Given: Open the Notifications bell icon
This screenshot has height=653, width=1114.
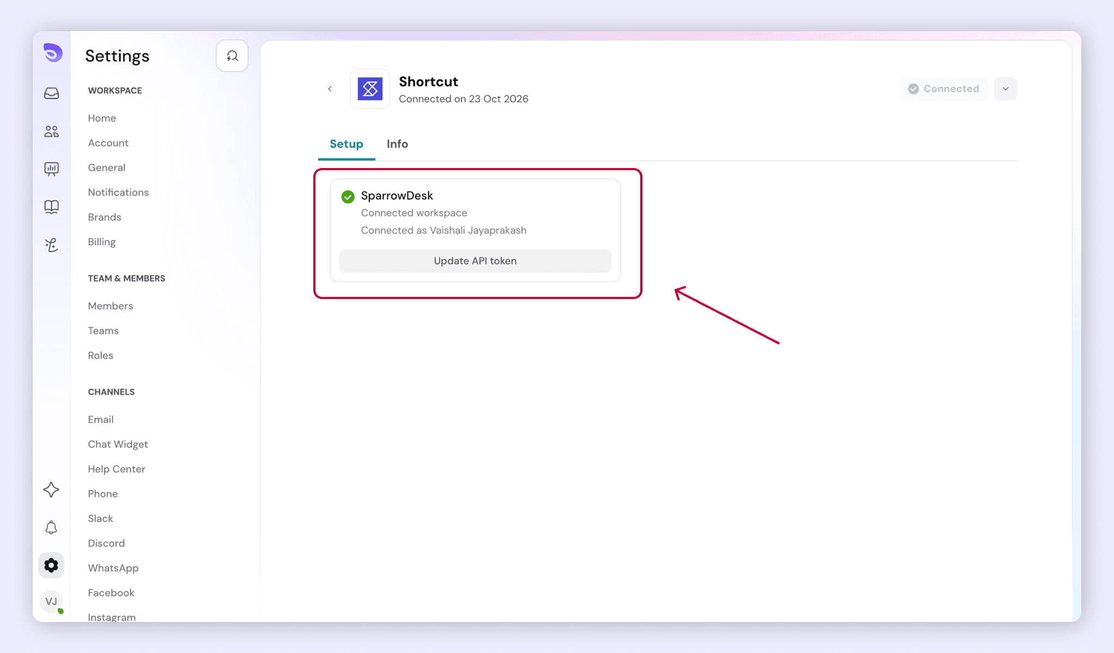Looking at the screenshot, I should coord(51,527).
